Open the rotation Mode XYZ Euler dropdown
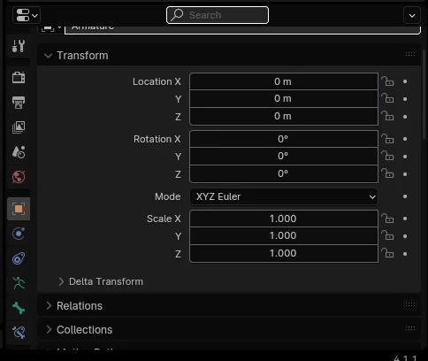The image size is (428, 361). tap(284, 196)
